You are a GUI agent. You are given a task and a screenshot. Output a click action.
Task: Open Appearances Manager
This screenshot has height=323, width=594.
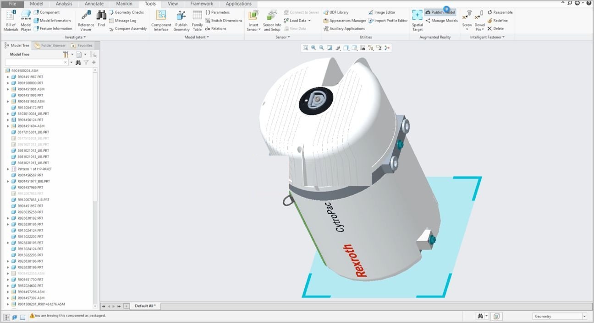[x=344, y=21]
